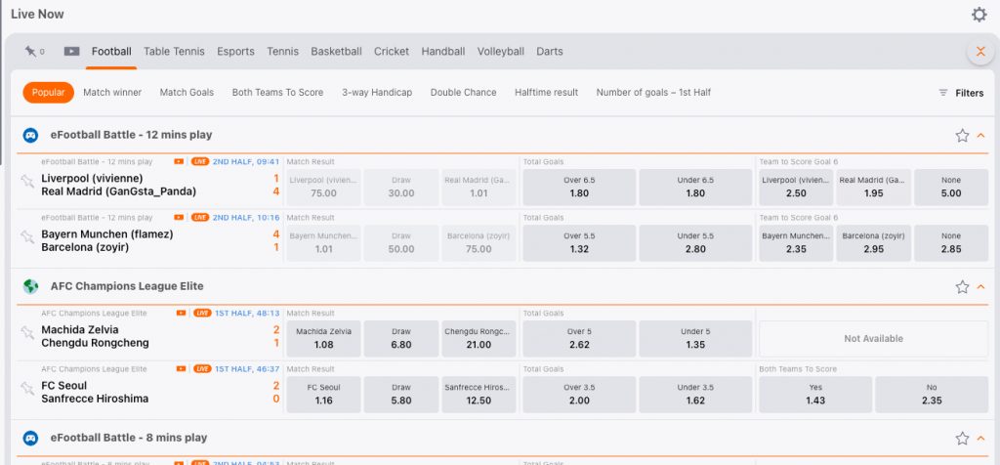Bet Under 6.5 at 1.80
The height and width of the screenshot is (465, 1000).
[x=695, y=187]
